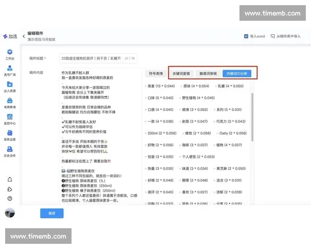
Task: Click keyword 一款 (4 * 0.036)
Action: 161,121
